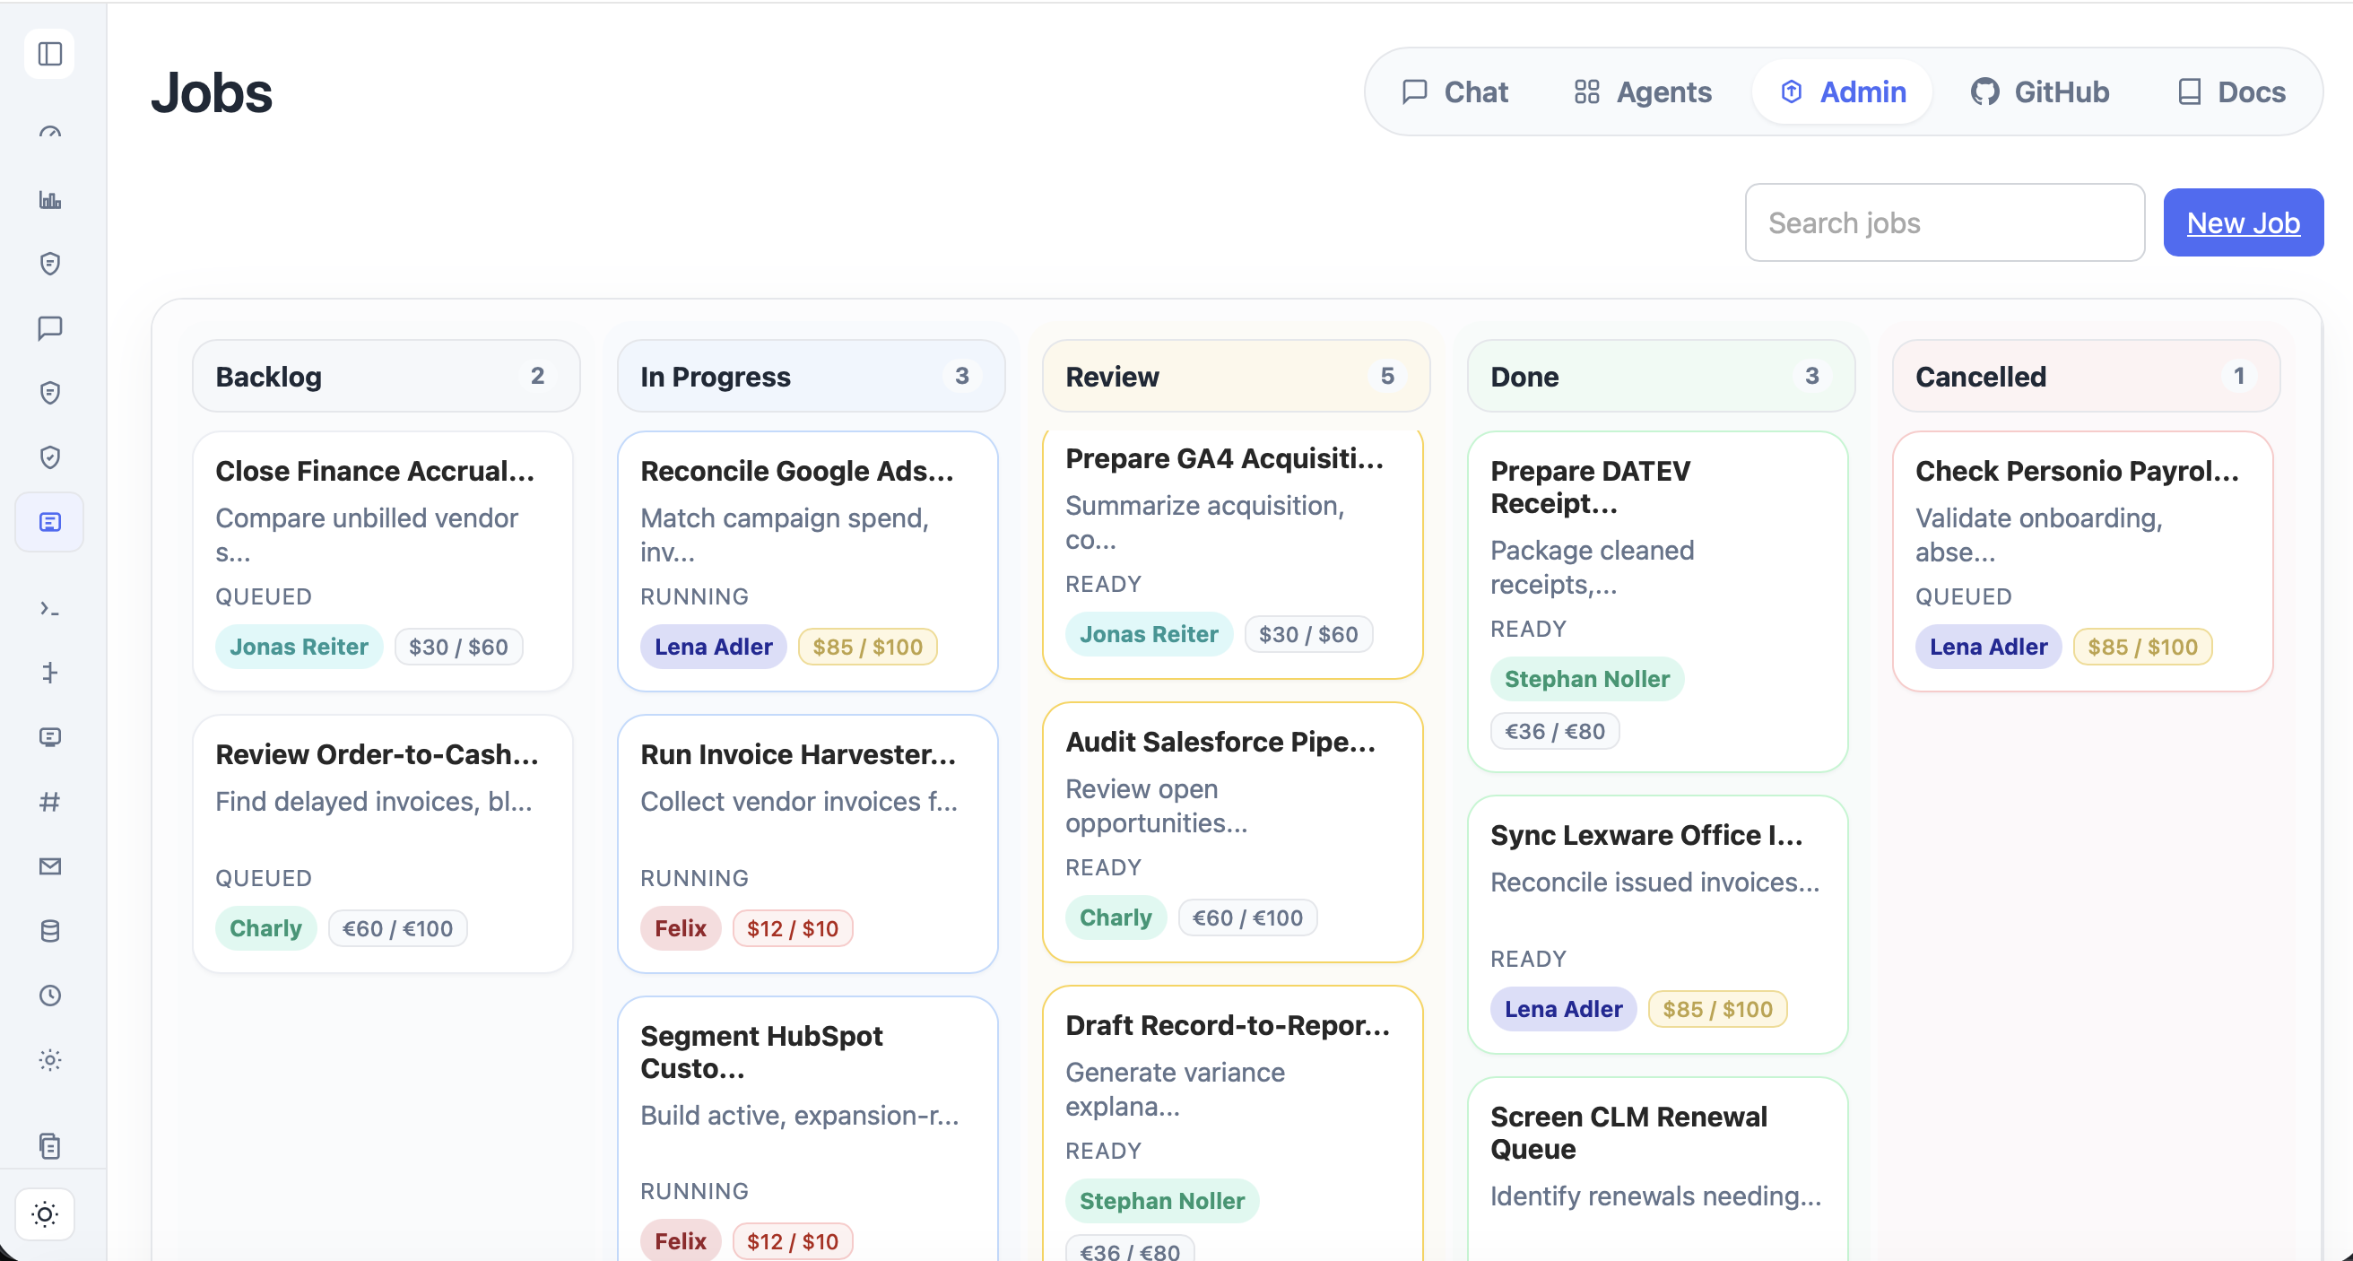Open the database cylinder sidebar icon
Viewport: 2353px width, 1261px height.
(50, 931)
